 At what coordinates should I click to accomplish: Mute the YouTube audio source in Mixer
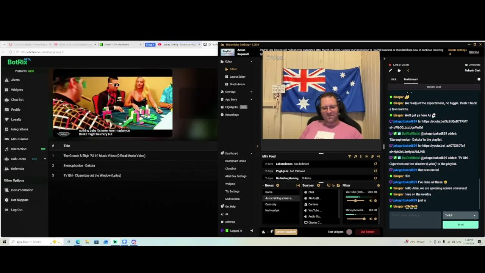pyautogui.click(x=371, y=201)
